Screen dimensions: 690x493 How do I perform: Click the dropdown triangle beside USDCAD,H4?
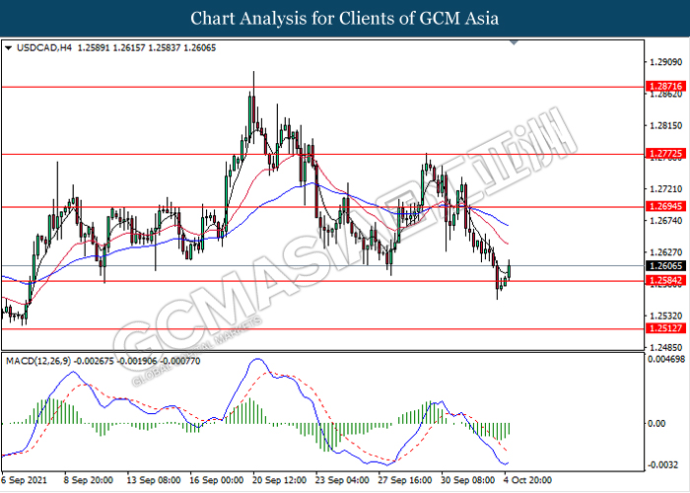click(x=8, y=48)
